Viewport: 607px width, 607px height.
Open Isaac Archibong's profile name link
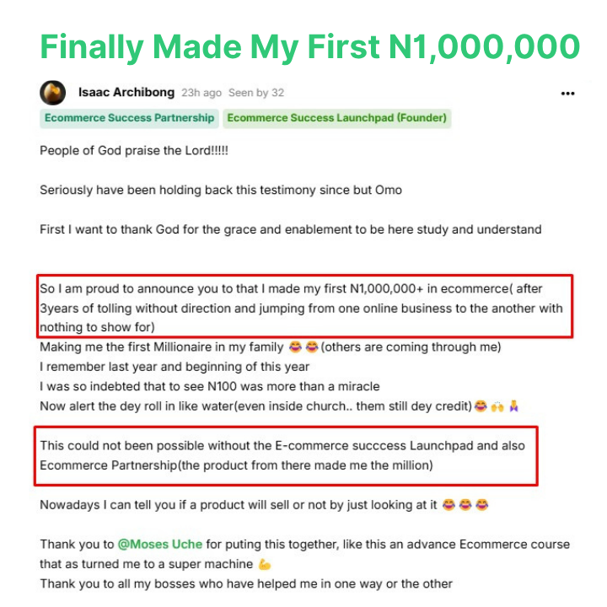tap(126, 93)
